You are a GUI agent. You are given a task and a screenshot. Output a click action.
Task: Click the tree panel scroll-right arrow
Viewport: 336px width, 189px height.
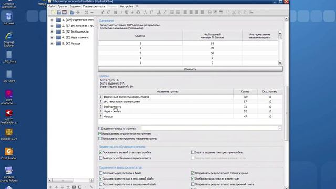[x=91, y=181]
